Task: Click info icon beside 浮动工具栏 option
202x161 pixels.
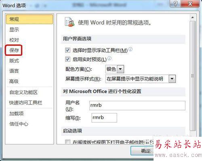Action: pyautogui.click(x=130, y=49)
